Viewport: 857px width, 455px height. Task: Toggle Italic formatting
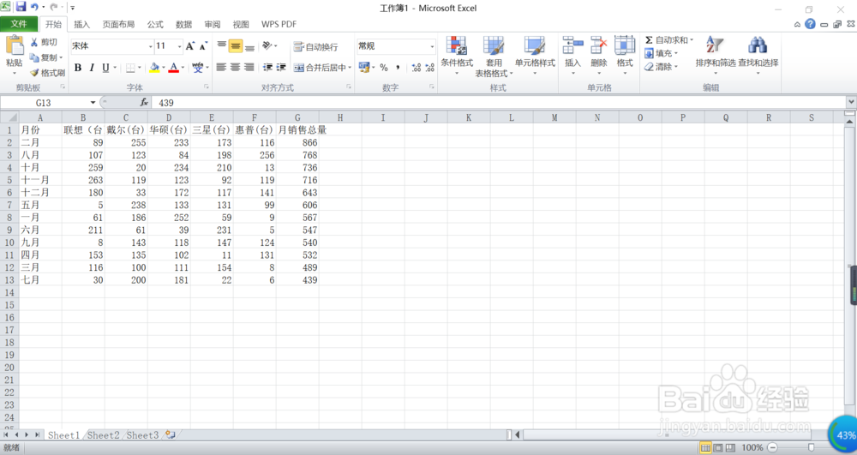(92, 68)
